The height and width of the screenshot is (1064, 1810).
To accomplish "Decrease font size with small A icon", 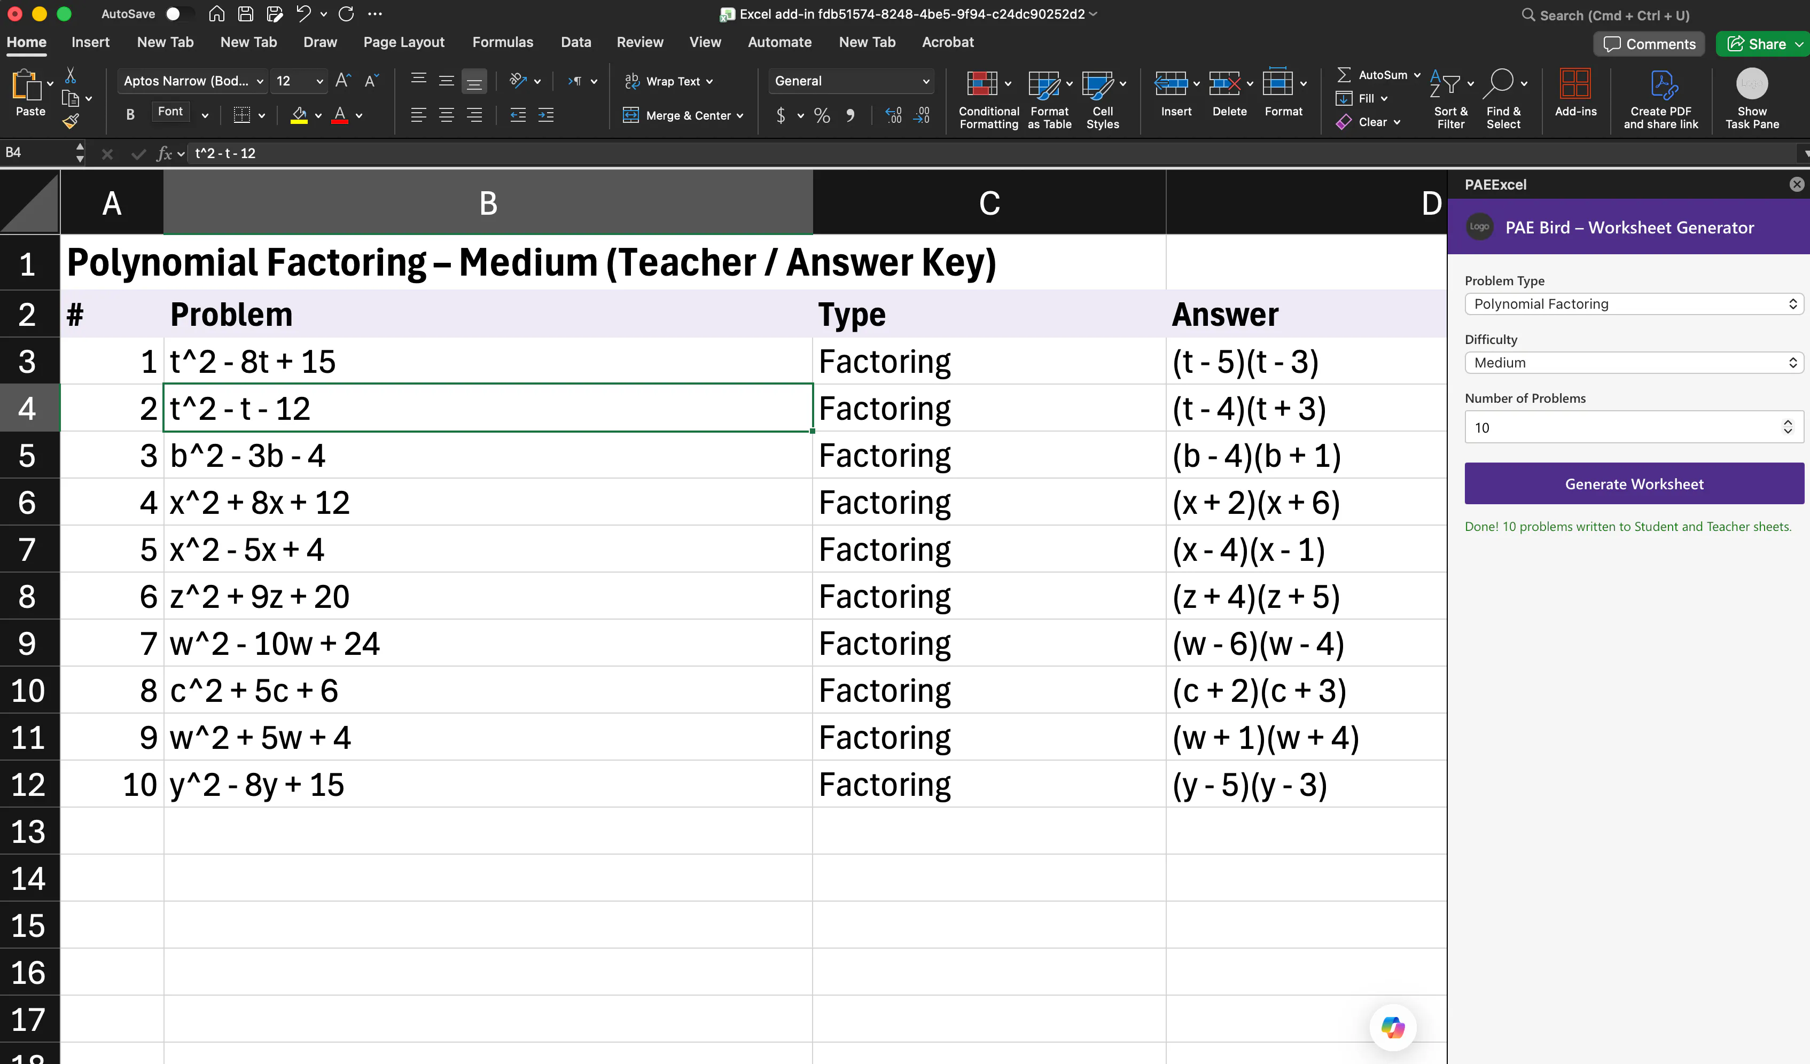I will pyautogui.click(x=371, y=81).
